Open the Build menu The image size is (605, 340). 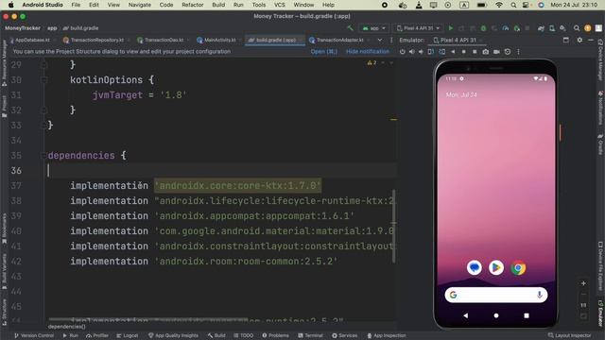point(218,5)
